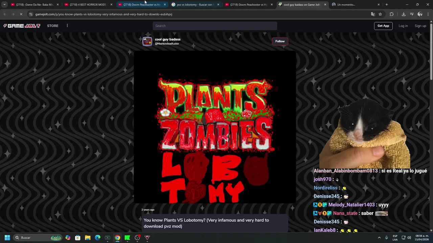Open the Chrome three-dot menu
The image size is (433, 243).
pos(428,14)
